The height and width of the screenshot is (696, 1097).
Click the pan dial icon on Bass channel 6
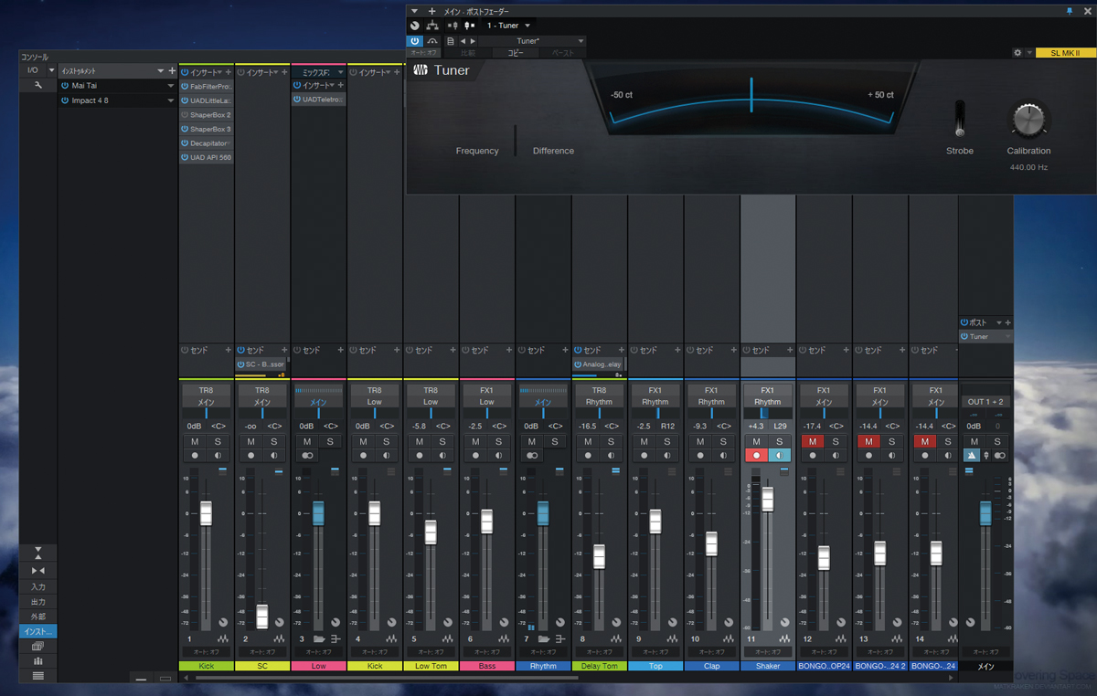coord(504,622)
